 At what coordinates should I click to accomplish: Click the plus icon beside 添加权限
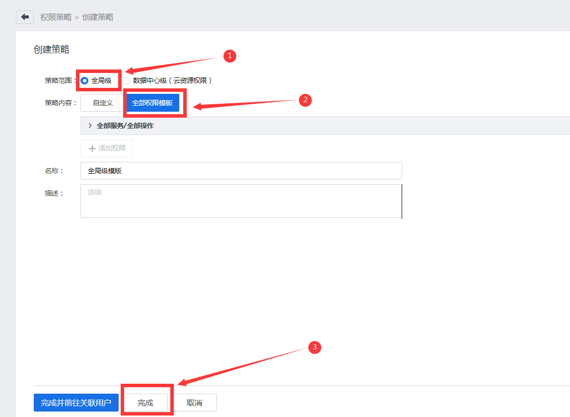92,148
